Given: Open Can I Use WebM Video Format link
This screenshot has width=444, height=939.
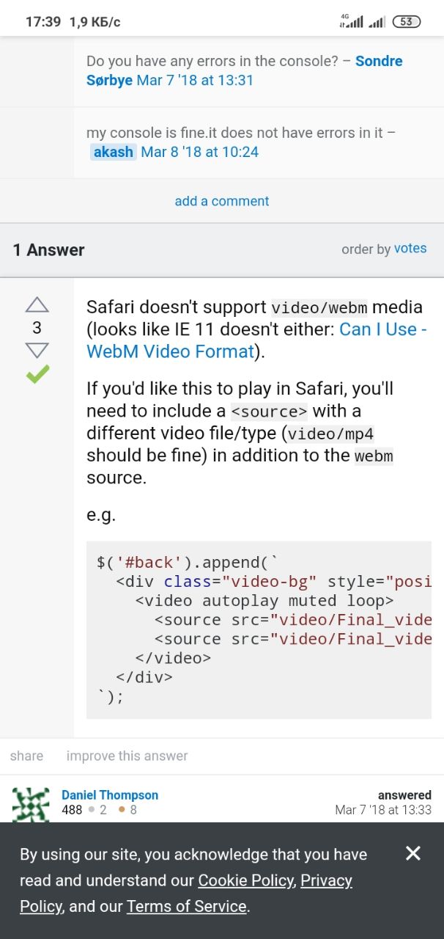Looking at the screenshot, I should click(256, 340).
